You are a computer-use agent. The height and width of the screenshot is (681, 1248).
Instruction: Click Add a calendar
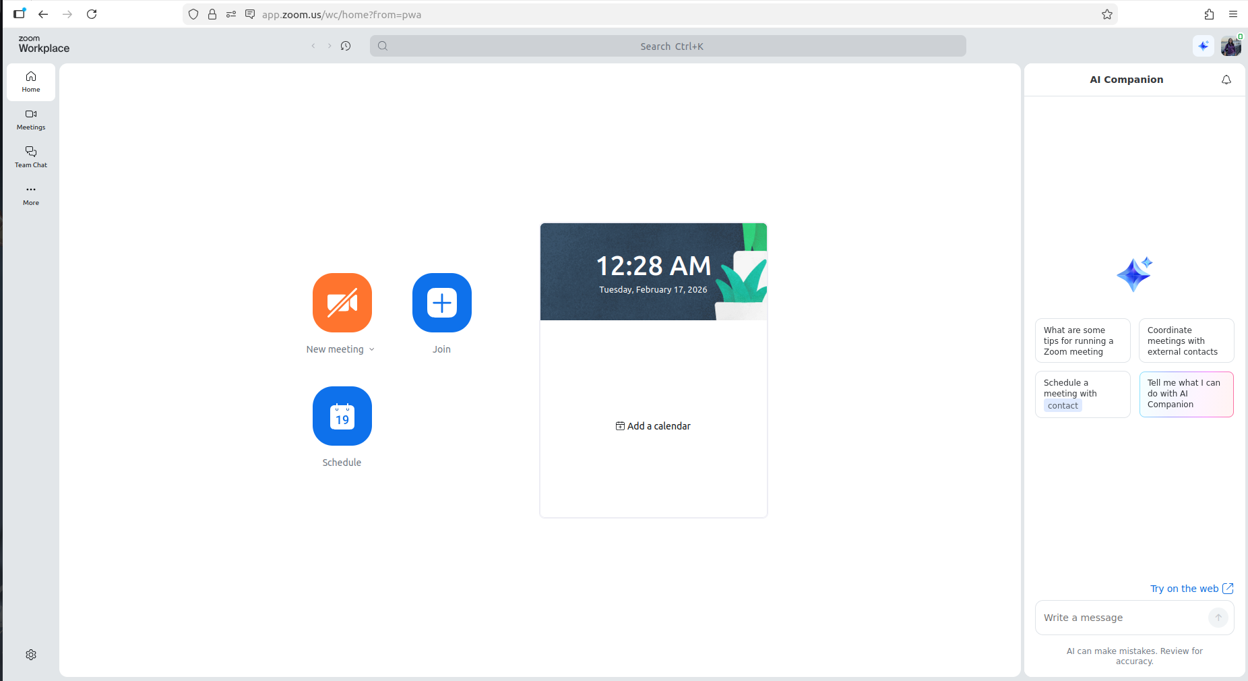click(653, 426)
